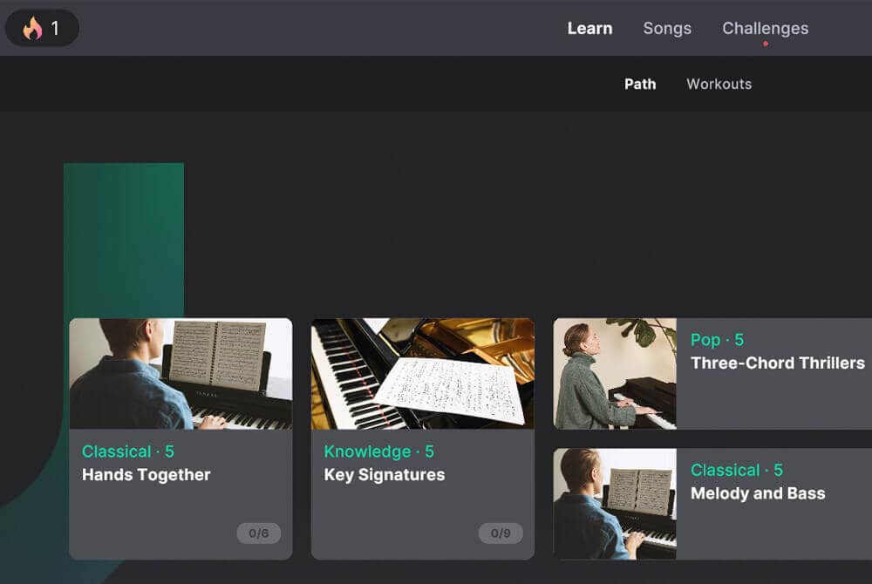This screenshot has height=584, width=872.
Task: Click the Three-Chord Thrillers pianist thumbnail
Action: click(x=614, y=375)
